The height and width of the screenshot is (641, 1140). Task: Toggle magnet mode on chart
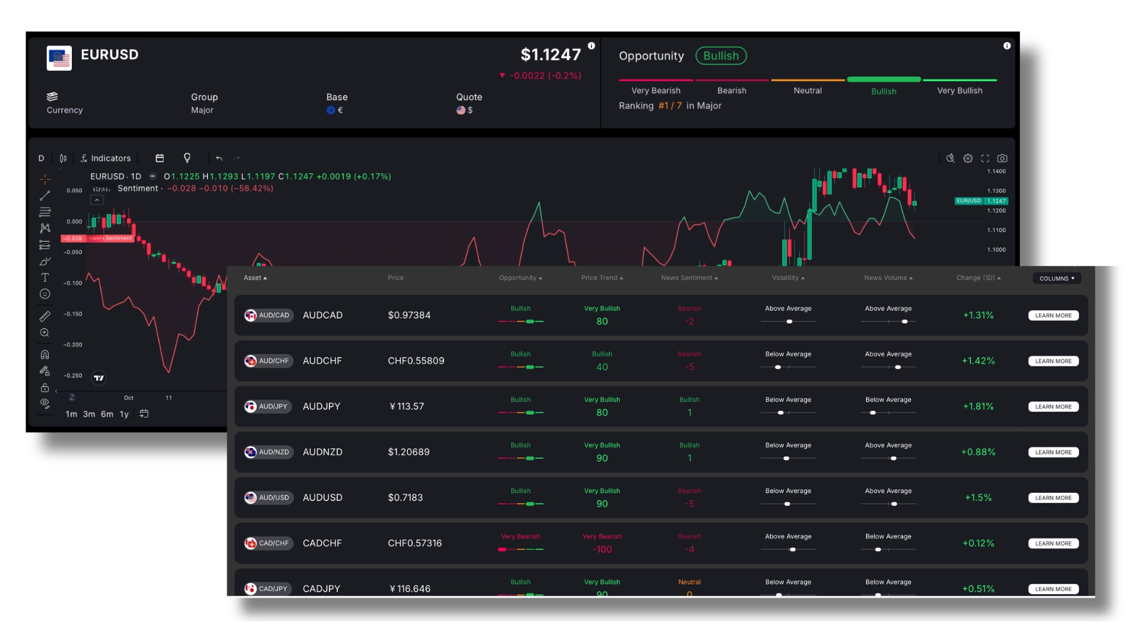pos(45,354)
